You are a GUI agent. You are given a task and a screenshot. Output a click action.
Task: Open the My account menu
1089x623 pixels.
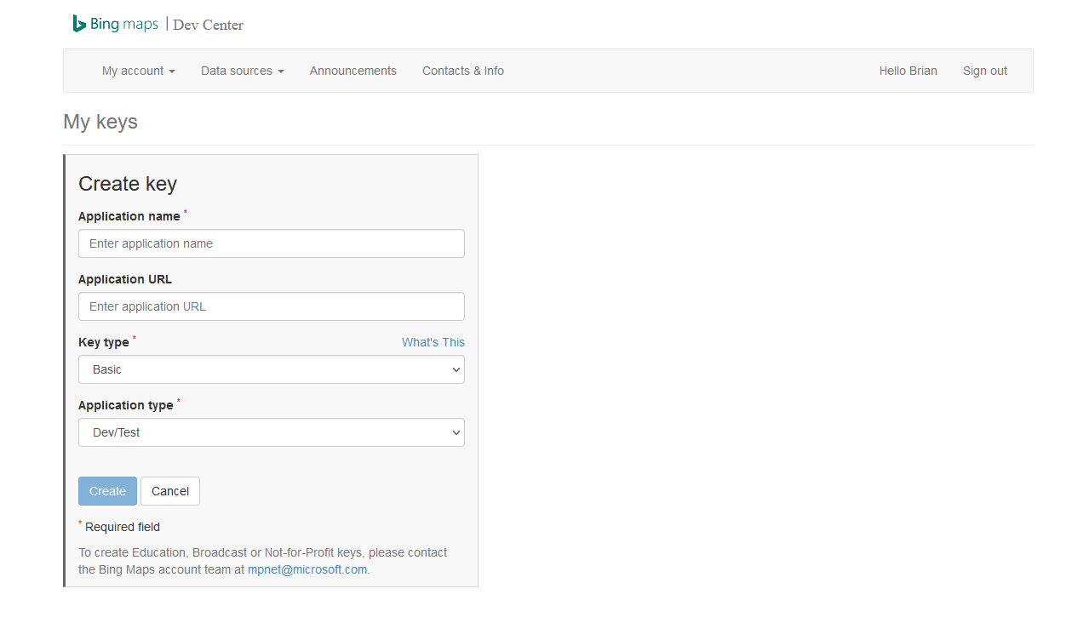click(x=139, y=71)
